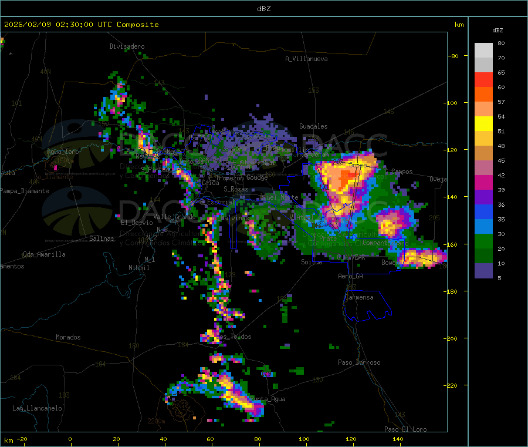This screenshot has width=528, height=447.
Task: Click the 'Carmensa' map label
Action: click(x=359, y=297)
